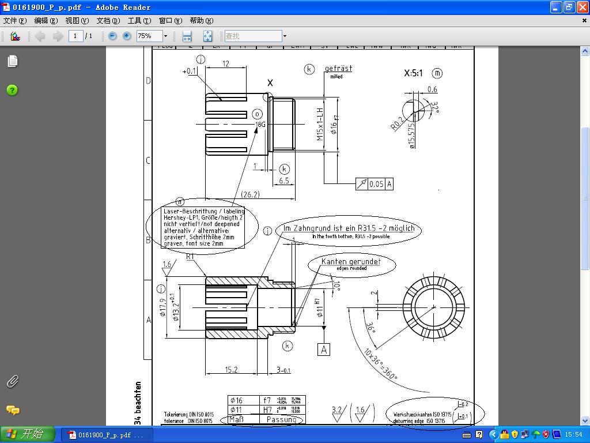Click the page number input field
This screenshot has height=443, width=590.
click(x=75, y=36)
